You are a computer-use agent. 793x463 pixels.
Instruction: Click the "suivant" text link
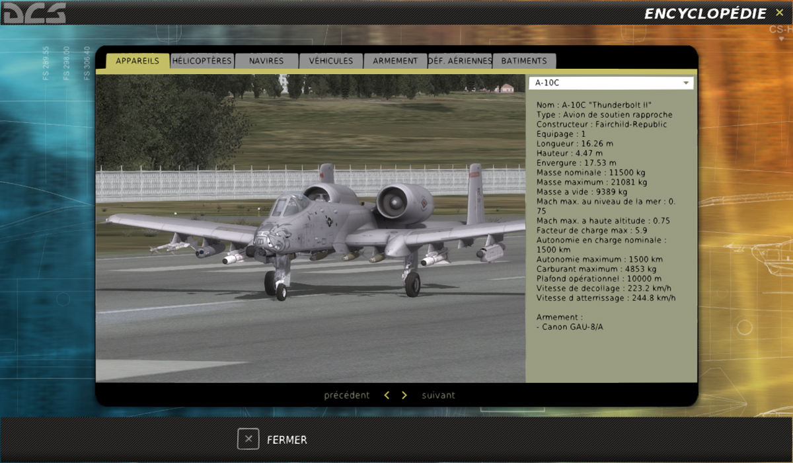click(x=439, y=396)
